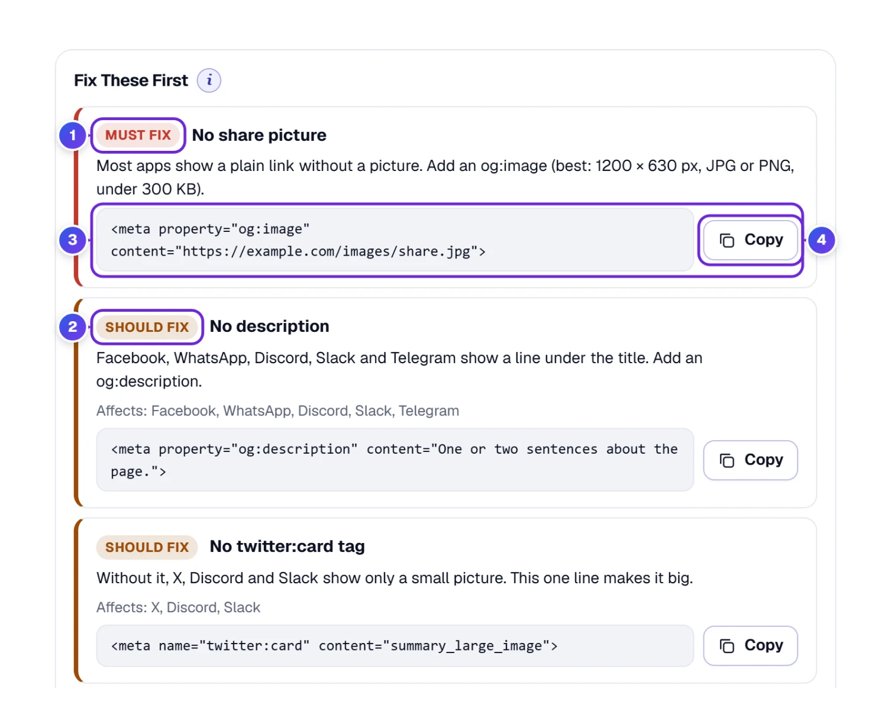
Task: Click the SHOULD FIX badge on No description
Action: (147, 327)
